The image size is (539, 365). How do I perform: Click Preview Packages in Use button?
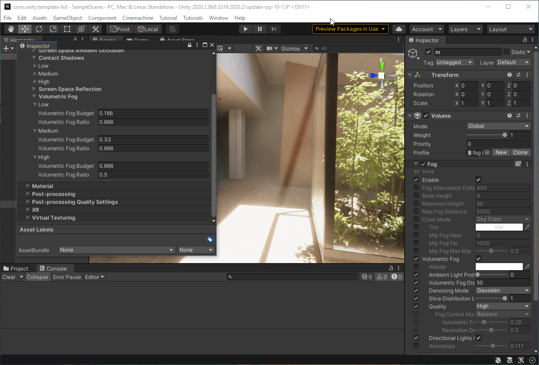pos(350,29)
